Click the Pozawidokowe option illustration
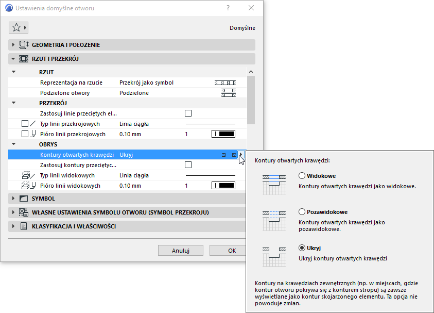 tap(274, 221)
